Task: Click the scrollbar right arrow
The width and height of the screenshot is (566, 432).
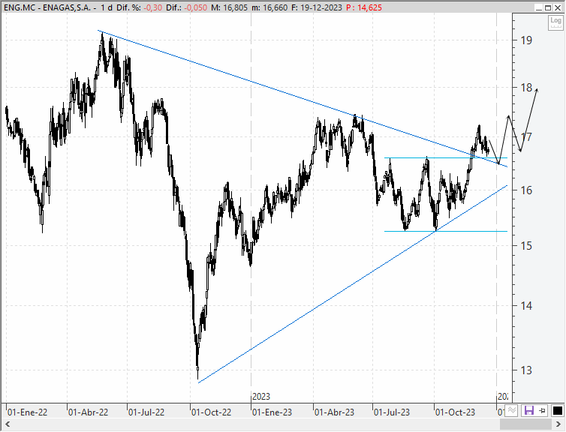Action: [557, 424]
